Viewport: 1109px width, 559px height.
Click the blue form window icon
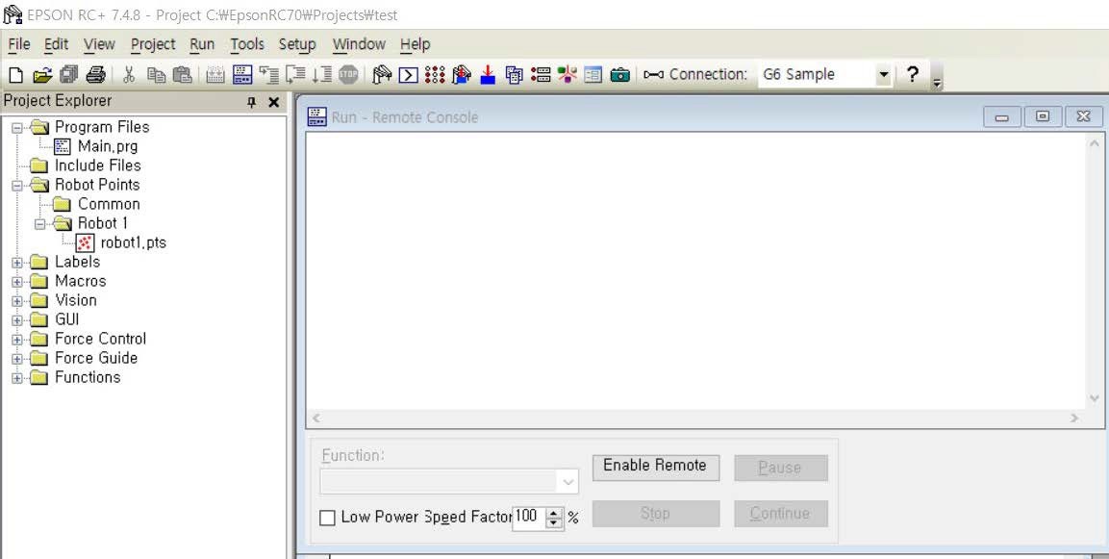(x=593, y=74)
